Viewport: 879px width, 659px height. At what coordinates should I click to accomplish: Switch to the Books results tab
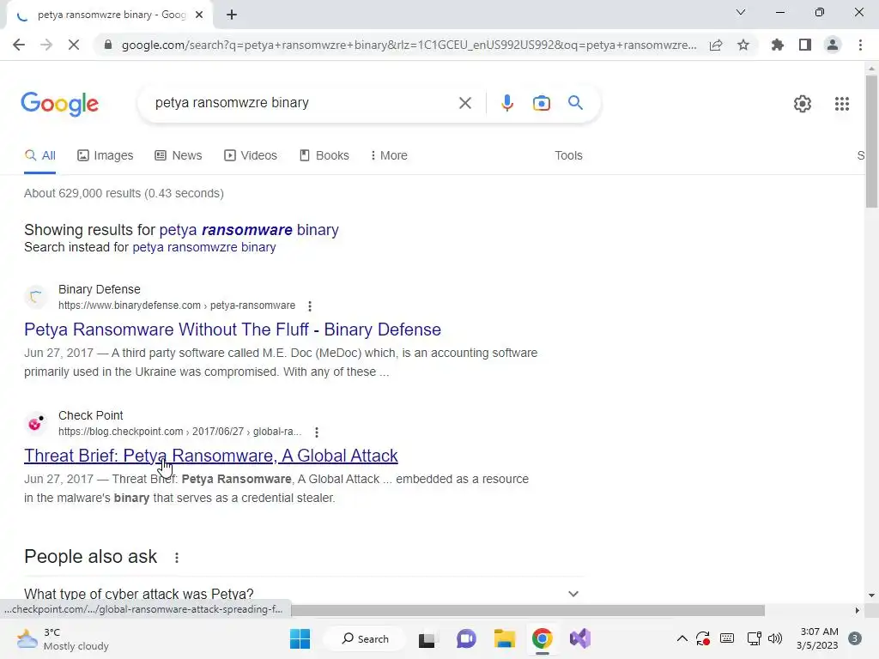tap(324, 155)
